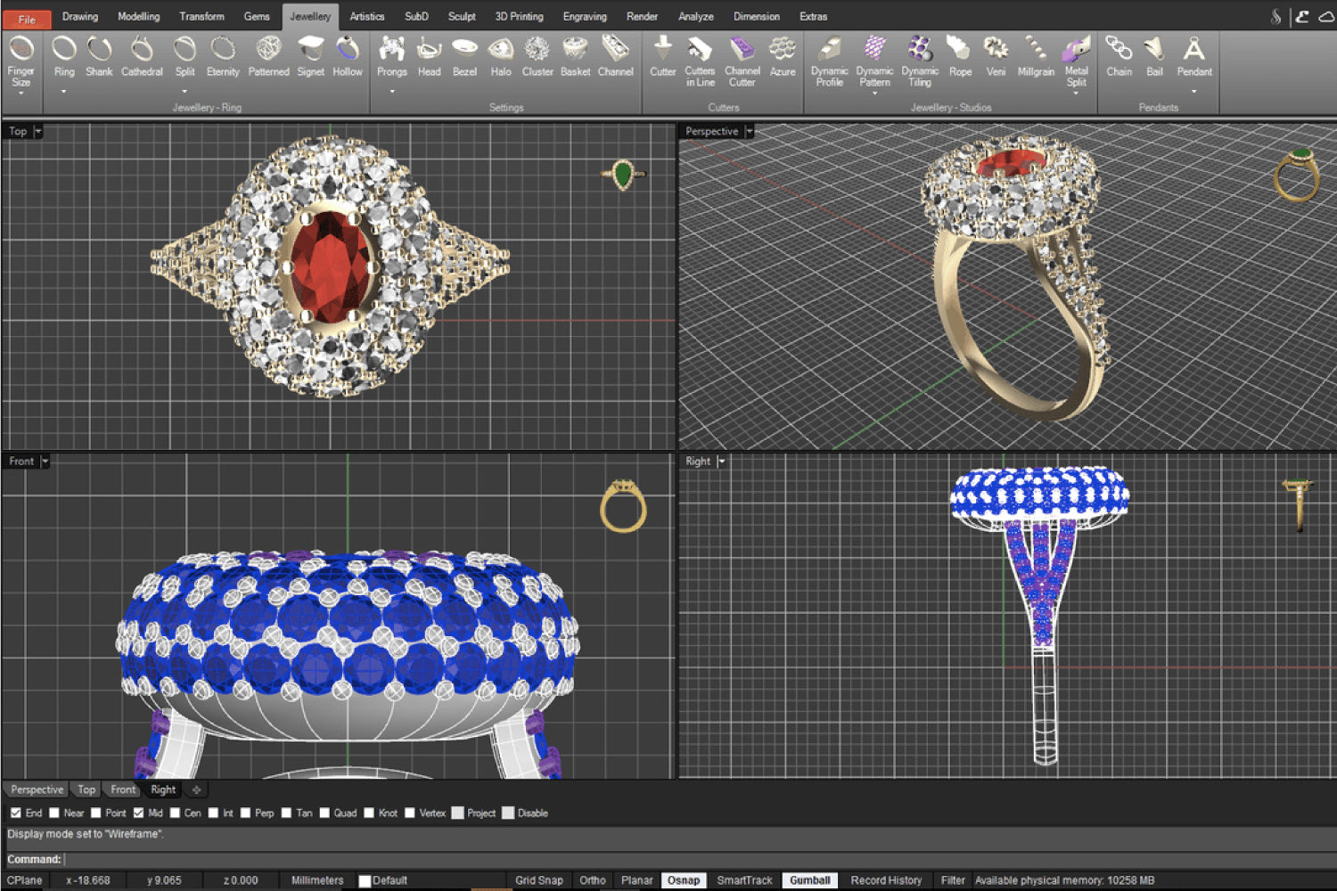Open the Top viewport dropdown arrow
1337x891 pixels.
click(x=38, y=132)
